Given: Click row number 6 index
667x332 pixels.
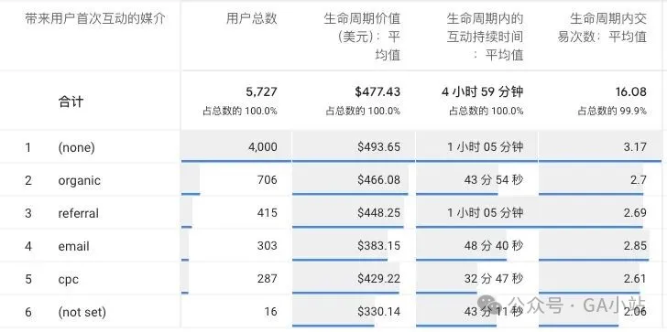Looking at the screenshot, I should coord(28,312).
